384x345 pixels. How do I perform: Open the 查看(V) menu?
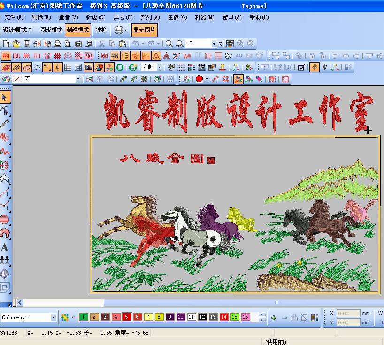[x=69, y=17]
